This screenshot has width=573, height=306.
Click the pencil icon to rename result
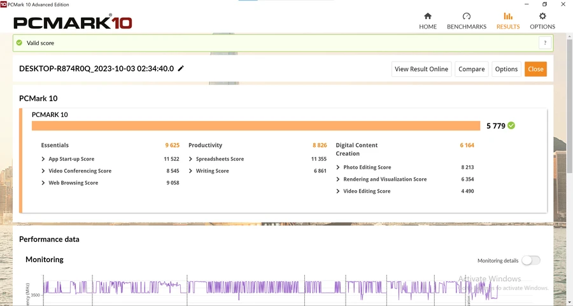181,69
